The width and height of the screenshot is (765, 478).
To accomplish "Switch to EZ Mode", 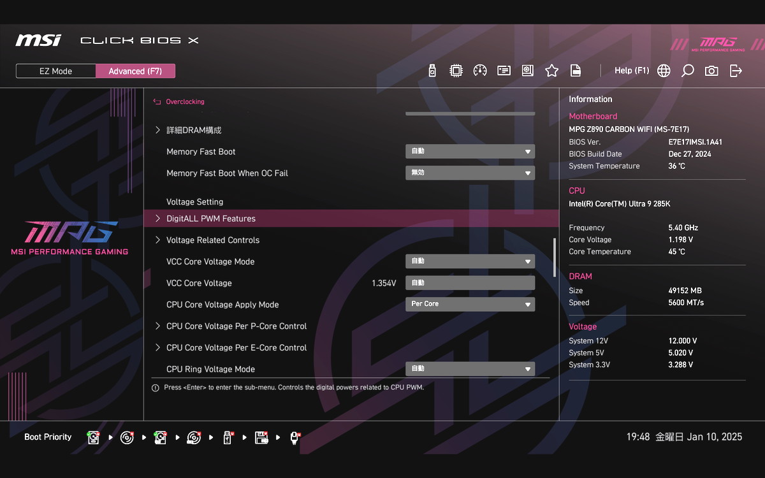I will pos(56,71).
